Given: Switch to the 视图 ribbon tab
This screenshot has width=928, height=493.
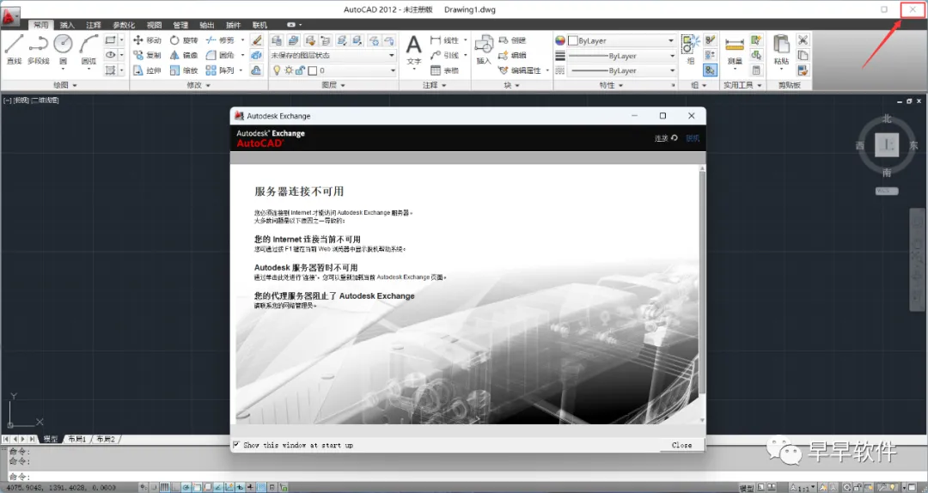Looking at the screenshot, I should (x=154, y=25).
